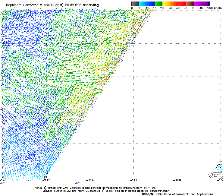Click the legend label '25'
The image size is (223, 196).
(170, 8)
